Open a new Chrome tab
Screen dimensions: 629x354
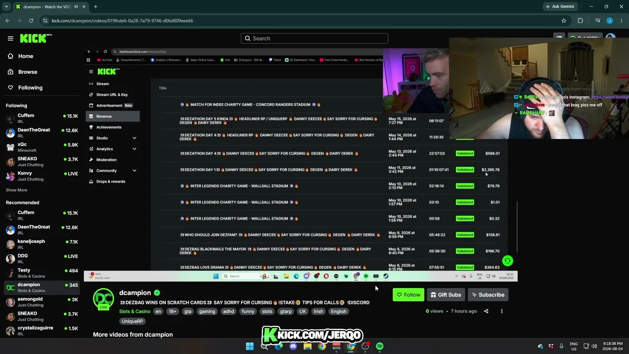coord(95,7)
